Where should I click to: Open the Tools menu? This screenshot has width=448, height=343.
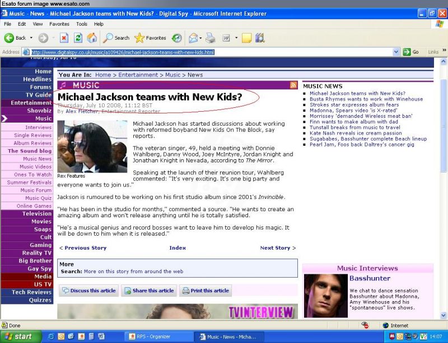(x=81, y=24)
